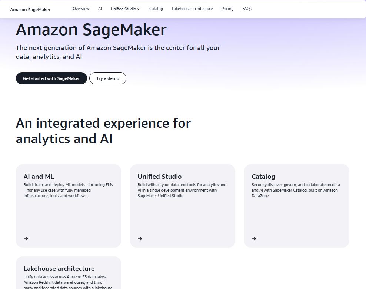Click text "Build, train, and deploy ML models"
Viewport: 366px width, 289px height.
click(x=54, y=185)
